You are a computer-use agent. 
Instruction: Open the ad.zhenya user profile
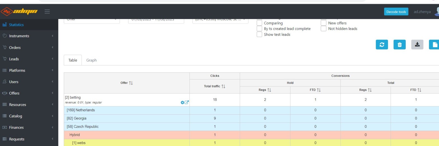click(x=422, y=12)
